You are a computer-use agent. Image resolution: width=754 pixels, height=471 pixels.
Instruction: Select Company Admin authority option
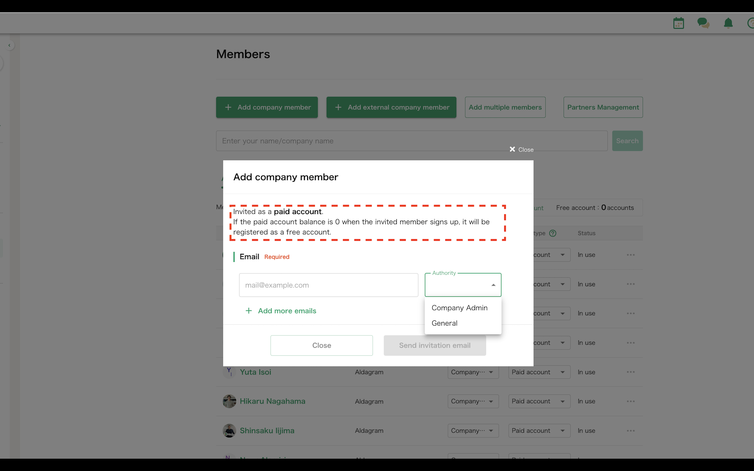coord(459,308)
